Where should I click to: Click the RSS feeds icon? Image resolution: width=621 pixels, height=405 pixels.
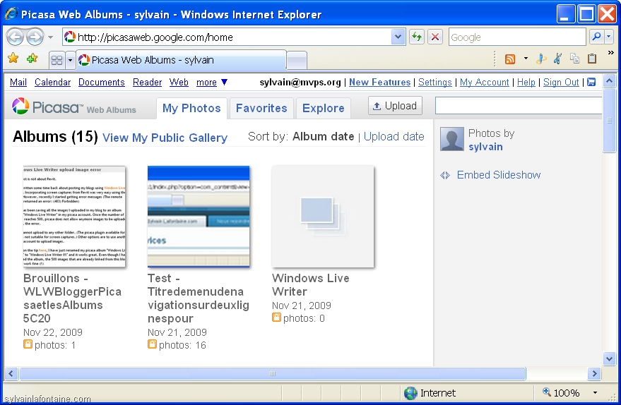coord(509,59)
